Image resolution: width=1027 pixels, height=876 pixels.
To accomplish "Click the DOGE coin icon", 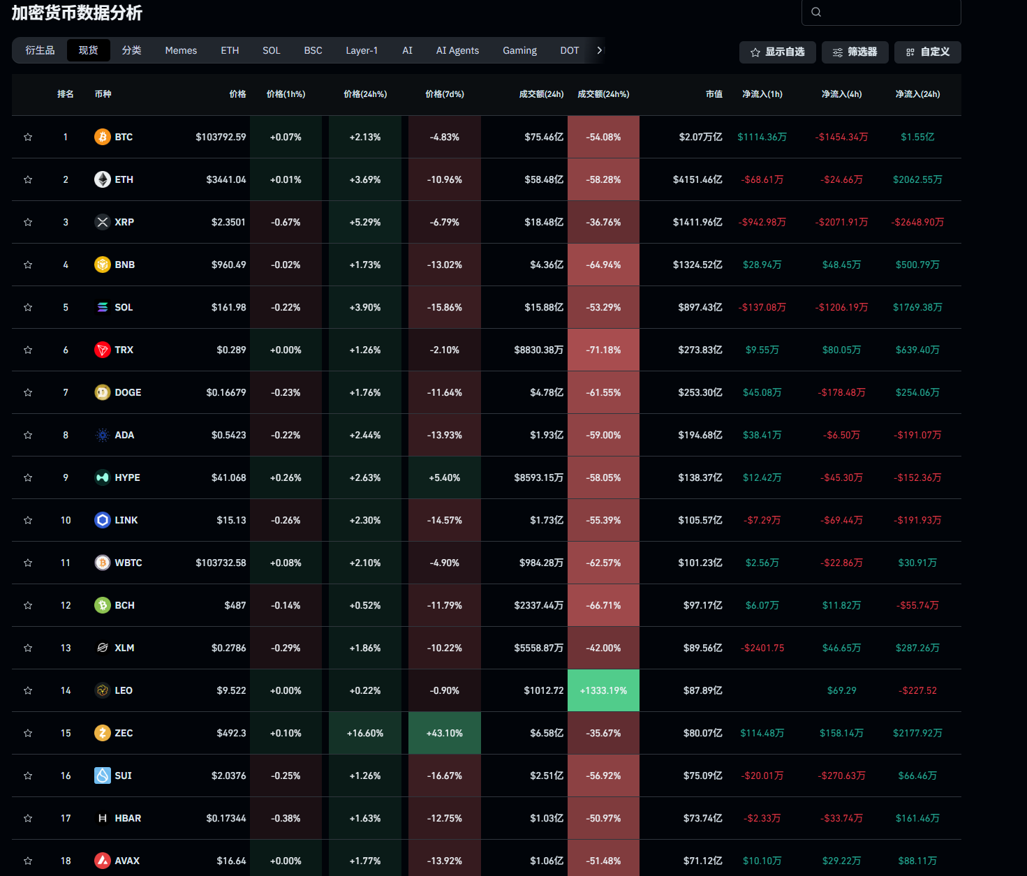I will coord(103,392).
